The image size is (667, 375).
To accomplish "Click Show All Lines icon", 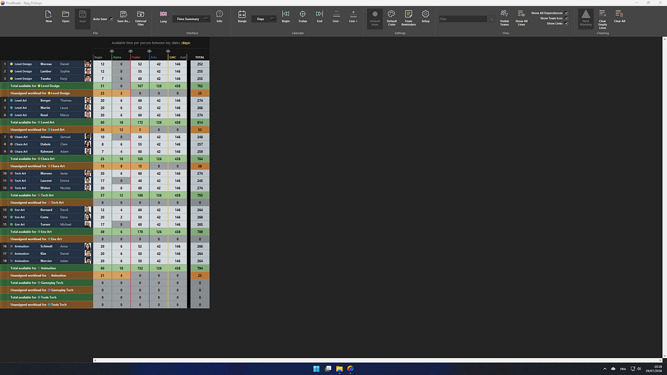I will [x=521, y=18].
